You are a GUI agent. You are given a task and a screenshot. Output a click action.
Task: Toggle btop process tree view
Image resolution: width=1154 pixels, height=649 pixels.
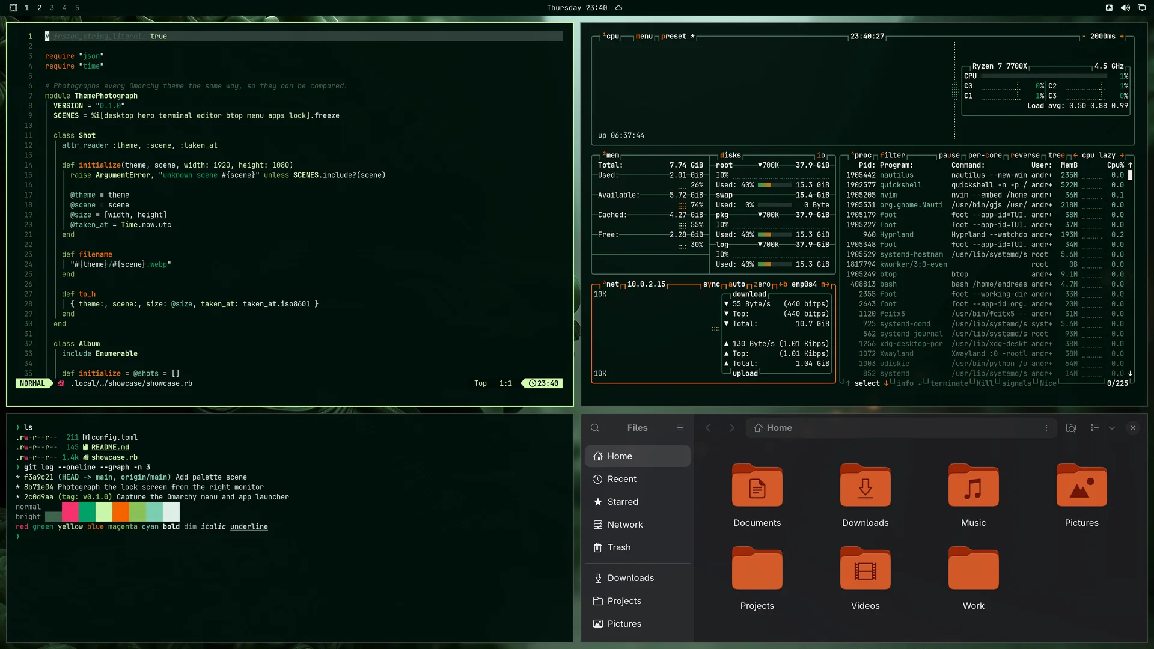point(1056,156)
